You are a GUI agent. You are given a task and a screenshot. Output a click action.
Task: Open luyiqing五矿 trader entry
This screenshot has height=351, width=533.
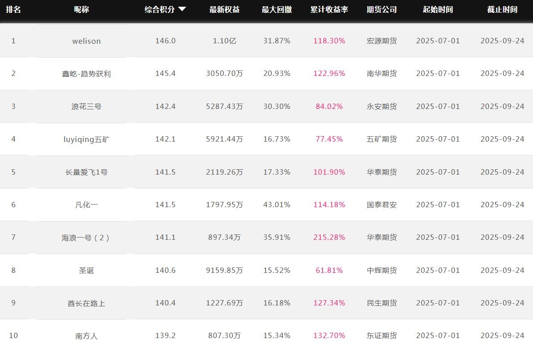pyautogui.click(x=86, y=139)
